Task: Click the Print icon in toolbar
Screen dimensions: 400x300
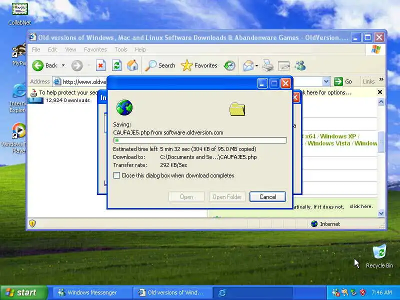Action: [x=268, y=65]
